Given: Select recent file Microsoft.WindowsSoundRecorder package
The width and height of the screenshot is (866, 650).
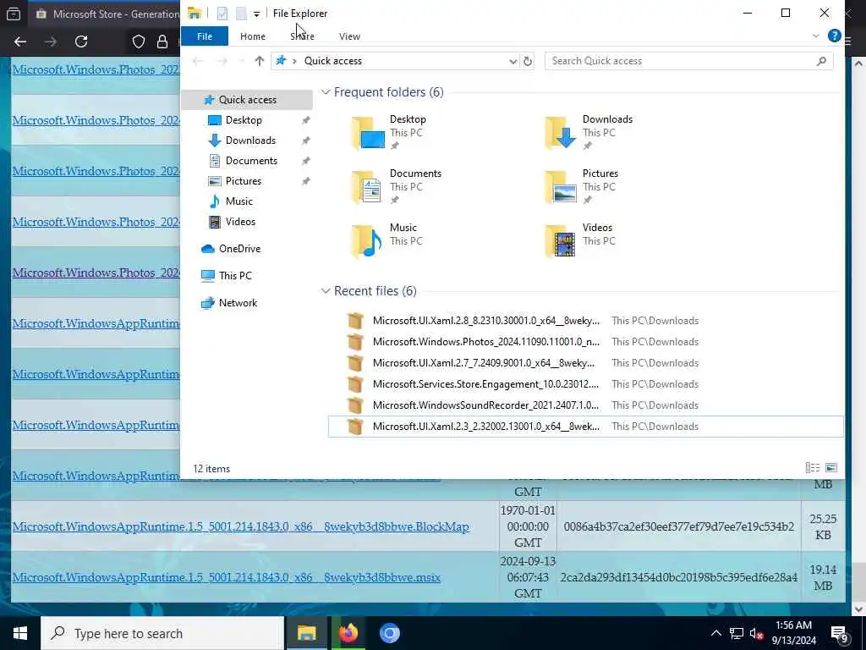Looking at the screenshot, I should coord(585,405).
